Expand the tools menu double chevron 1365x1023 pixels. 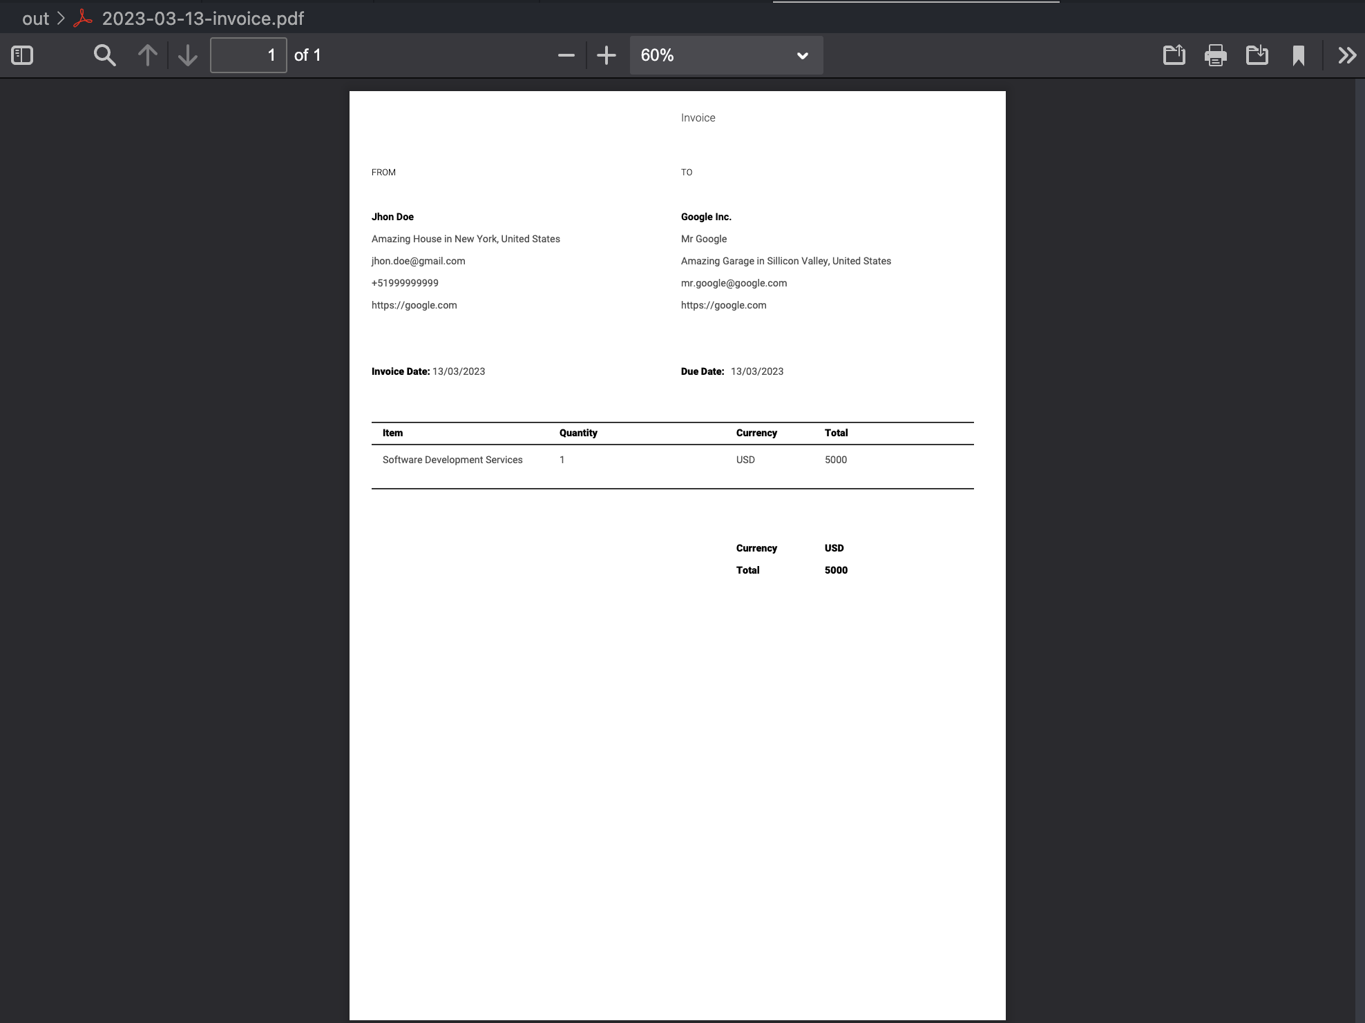(1346, 55)
